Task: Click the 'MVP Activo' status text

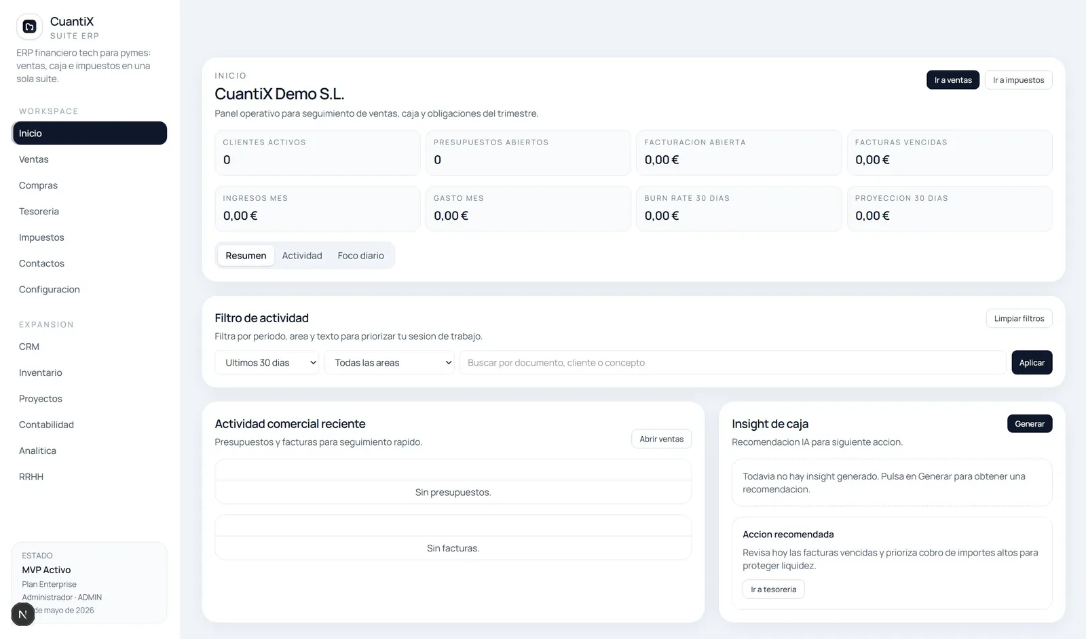Action: [x=46, y=570]
